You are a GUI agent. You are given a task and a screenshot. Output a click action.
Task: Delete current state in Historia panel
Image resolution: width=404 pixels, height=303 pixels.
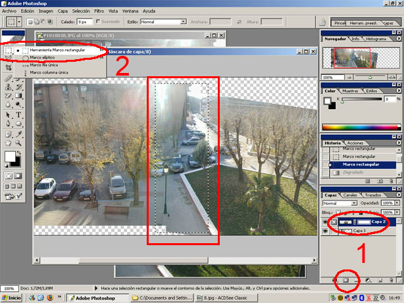coord(391,181)
